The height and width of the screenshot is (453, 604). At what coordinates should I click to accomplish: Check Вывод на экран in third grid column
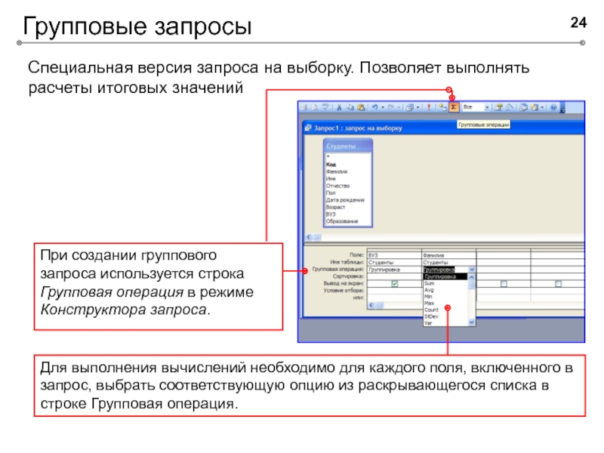pyautogui.click(x=504, y=284)
